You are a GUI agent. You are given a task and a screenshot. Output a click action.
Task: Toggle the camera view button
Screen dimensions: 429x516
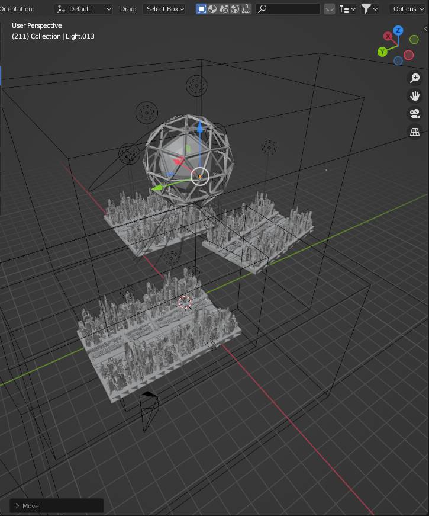tap(415, 114)
